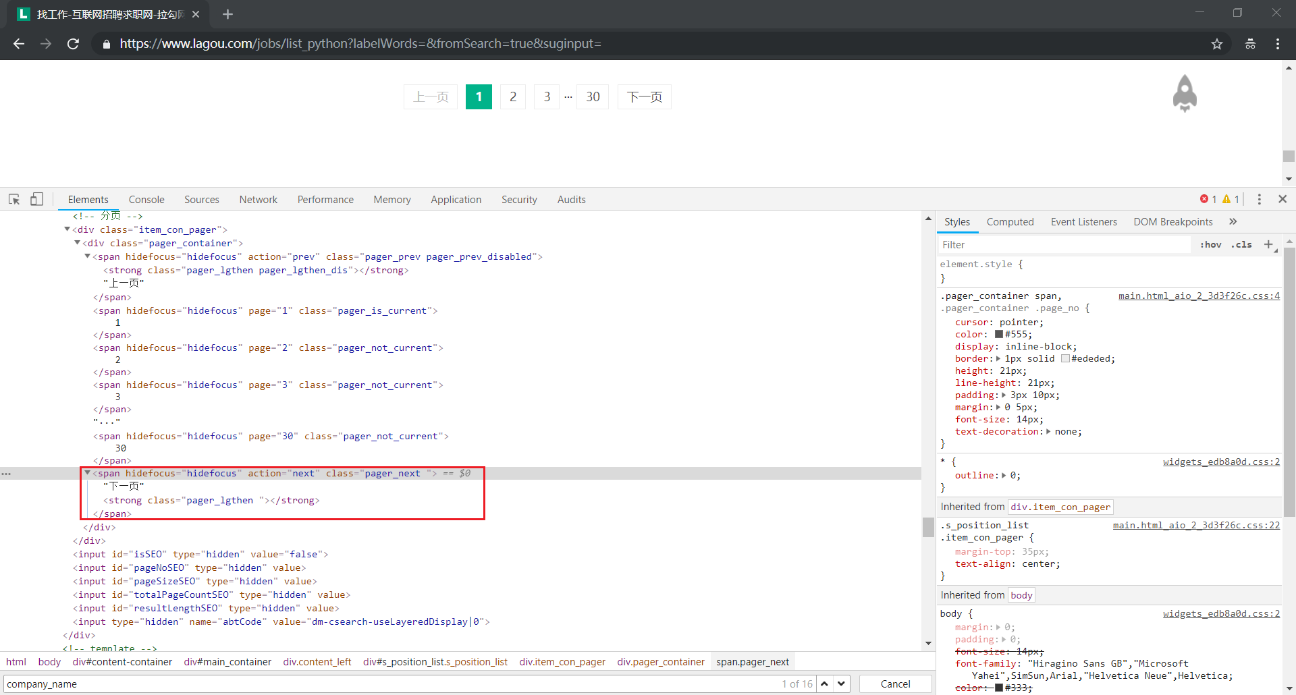Click inherited from div.item_con_pager link

pyautogui.click(x=1060, y=507)
